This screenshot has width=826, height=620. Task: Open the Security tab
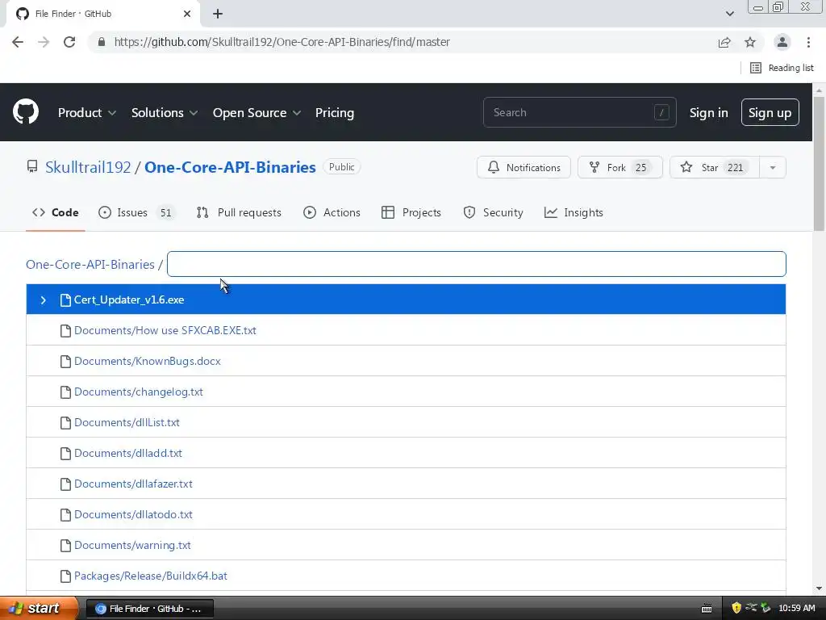pos(493,212)
